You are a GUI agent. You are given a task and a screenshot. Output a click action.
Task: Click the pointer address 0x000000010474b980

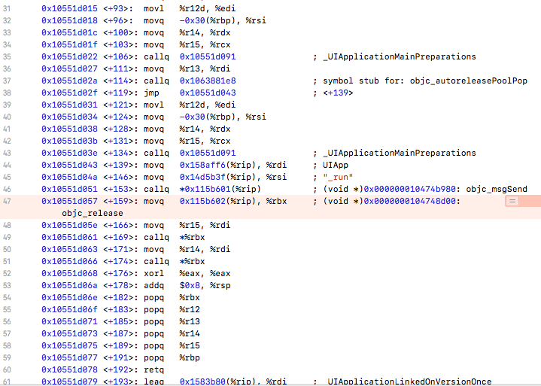(410, 189)
